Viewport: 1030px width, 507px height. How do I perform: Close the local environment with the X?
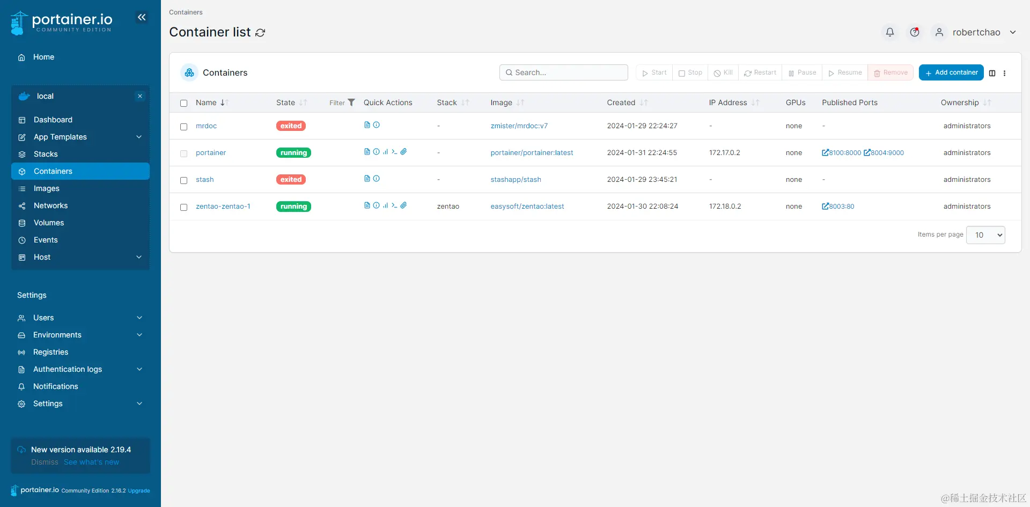point(140,96)
